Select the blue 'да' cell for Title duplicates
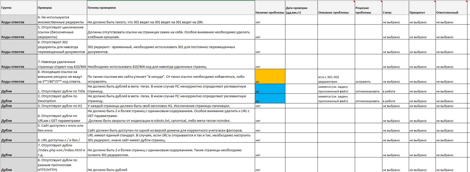470x172 pixels. point(270,89)
